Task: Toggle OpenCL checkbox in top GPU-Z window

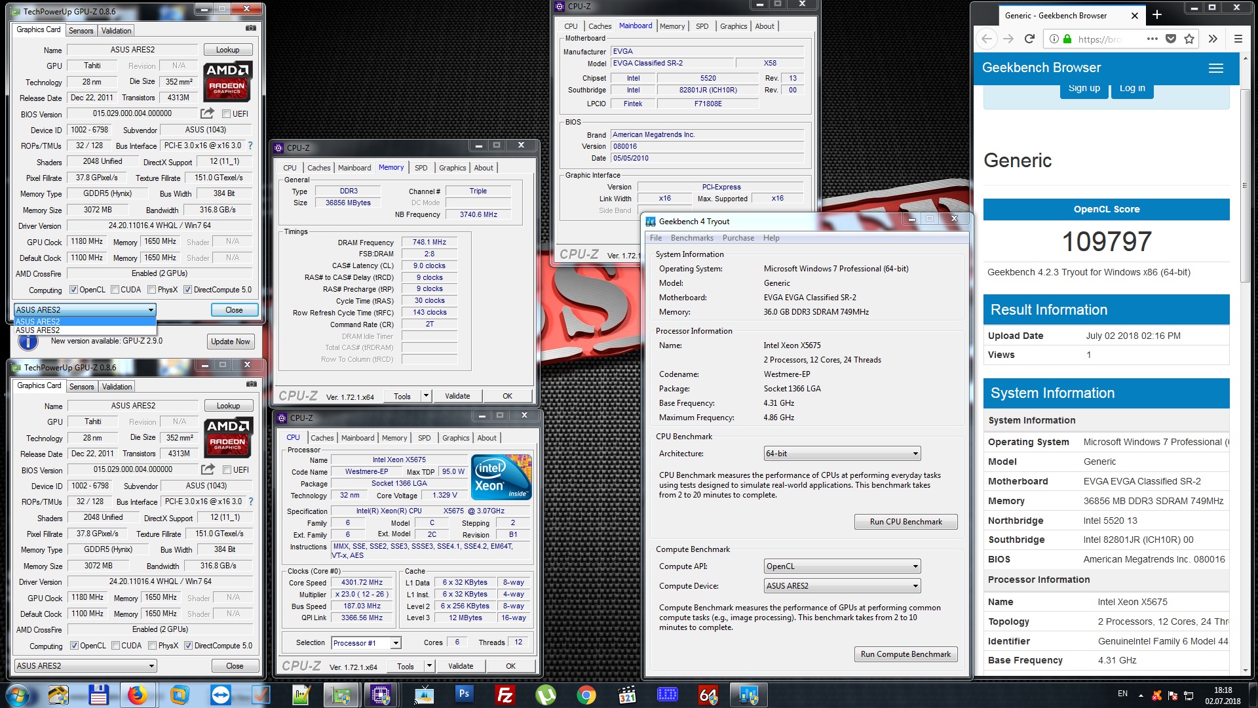Action: [73, 290]
